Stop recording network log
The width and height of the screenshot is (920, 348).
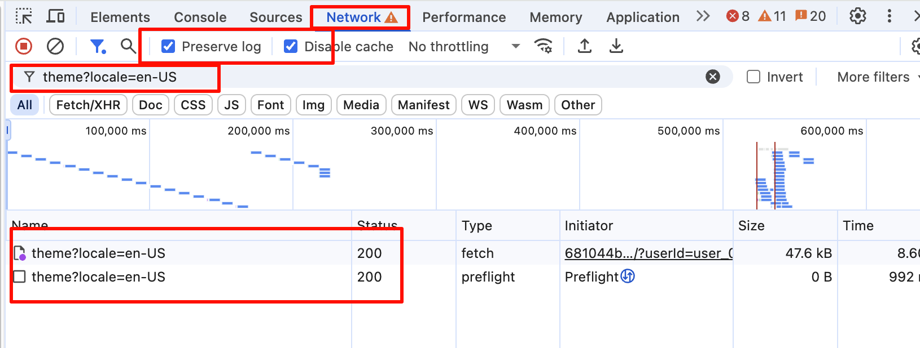[24, 46]
